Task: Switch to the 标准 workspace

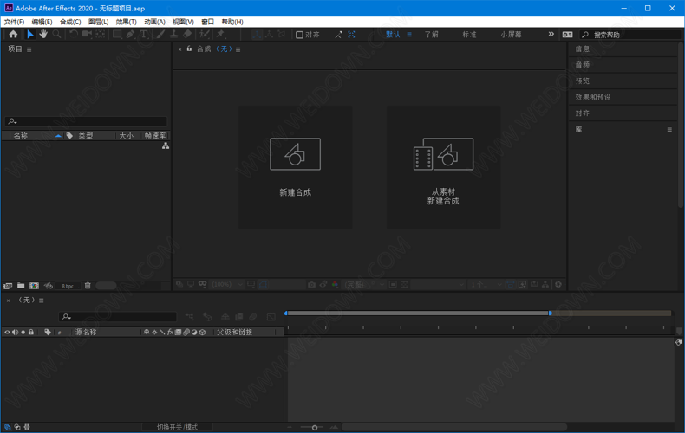Action: 469,35
